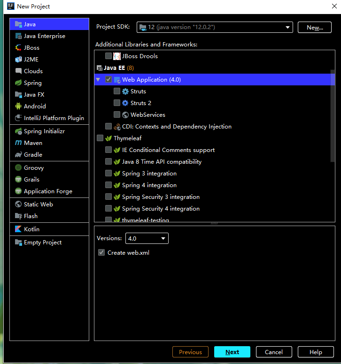Viewport: 341px width, 364px height.
Task: Click the Java EE group icon
Action: pyautogui.click(x=100, y=68)
